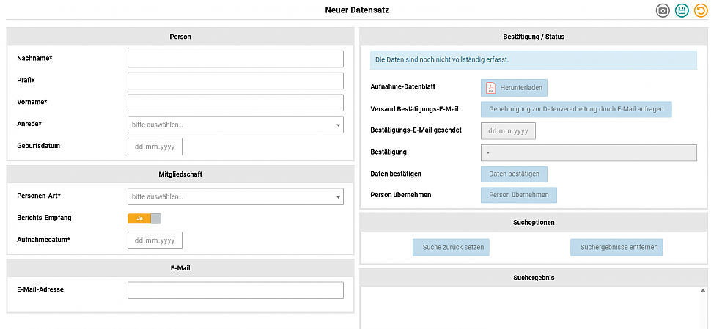Click Suchergebnisse entfernen button
Image resolution: width=711 pixels, height=329 pixels.
[x=618, y=248]
